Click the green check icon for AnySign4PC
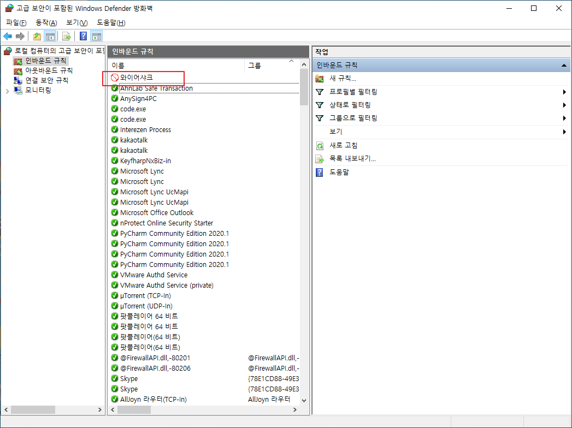Screen dimensions: 572x428 (115, 98)
